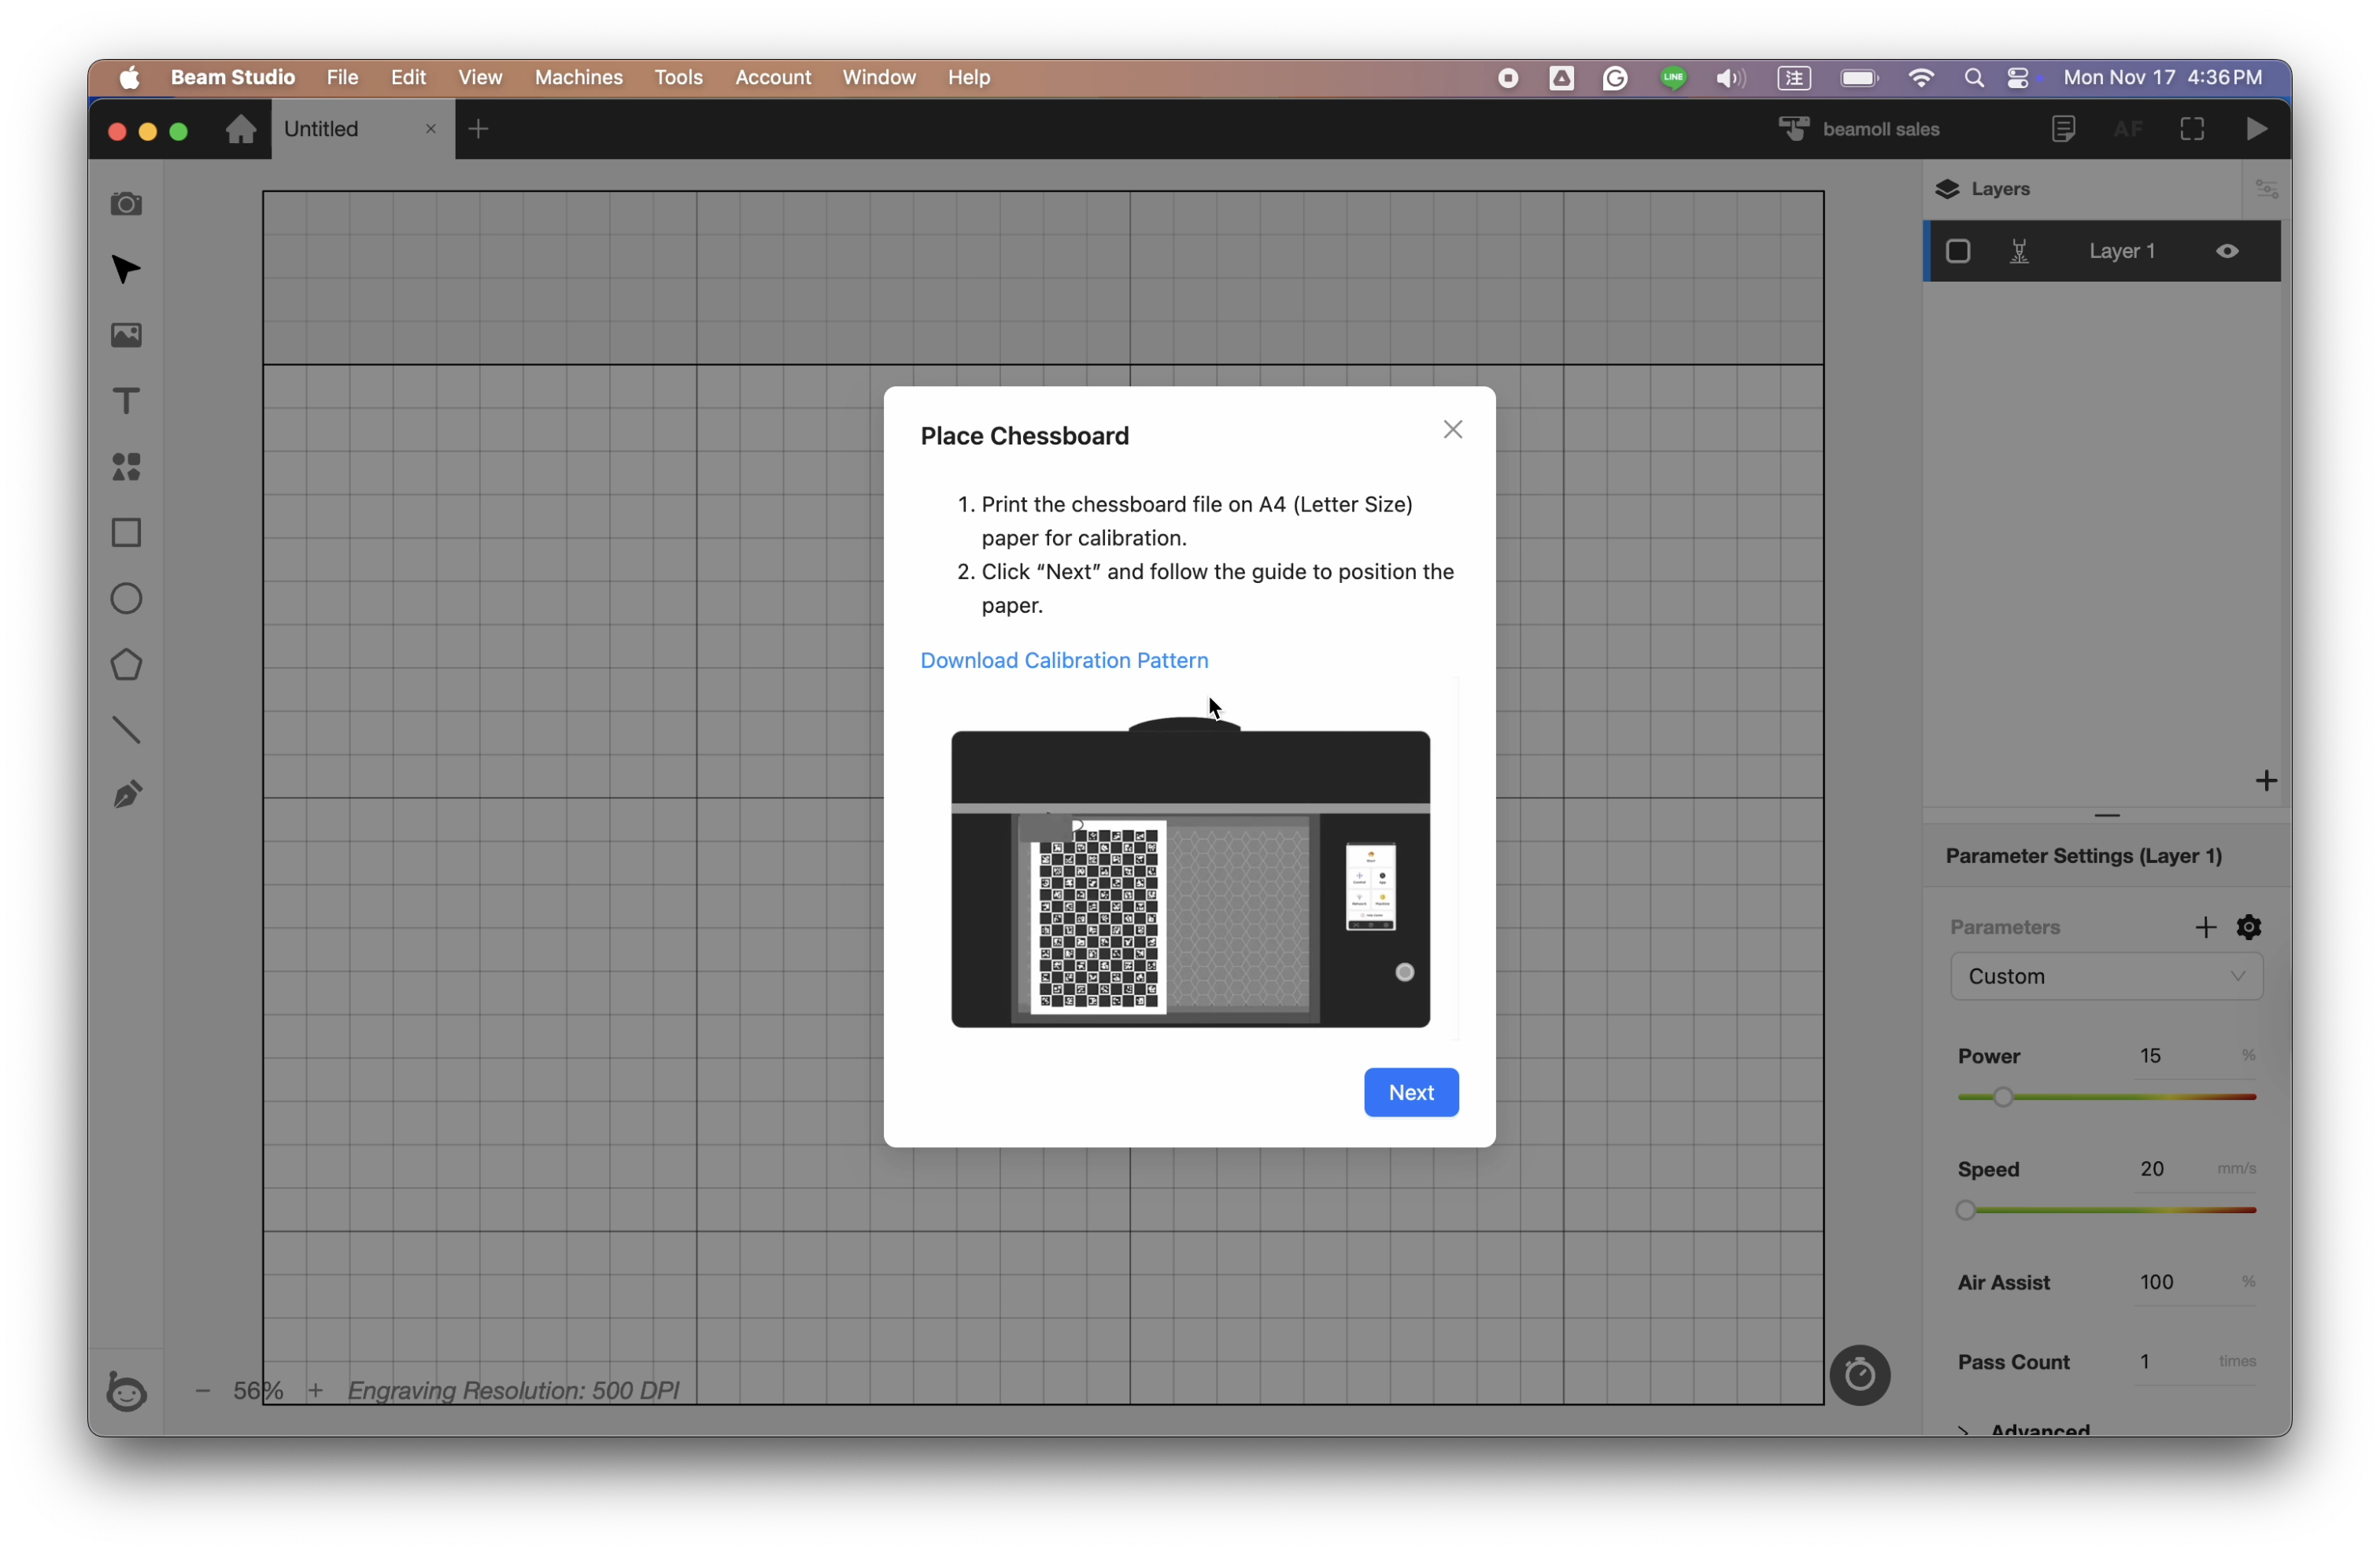Open the Help menu
This screenshot has height=1553, width=2380.
968,77
